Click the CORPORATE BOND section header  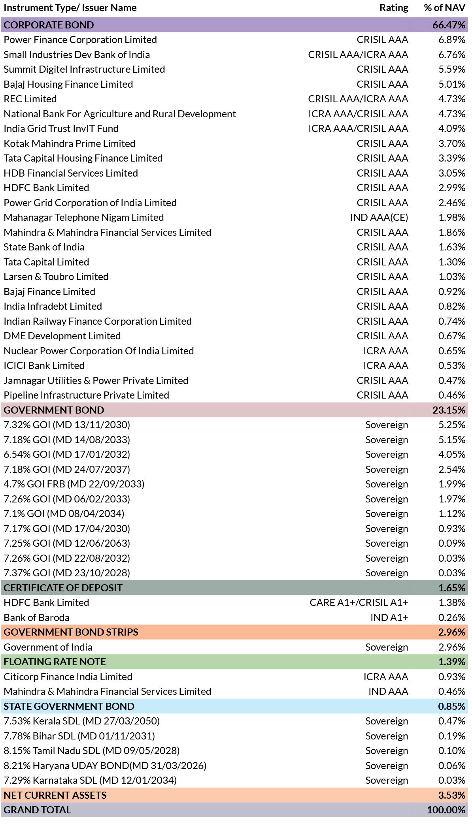[x=234, y=25]
